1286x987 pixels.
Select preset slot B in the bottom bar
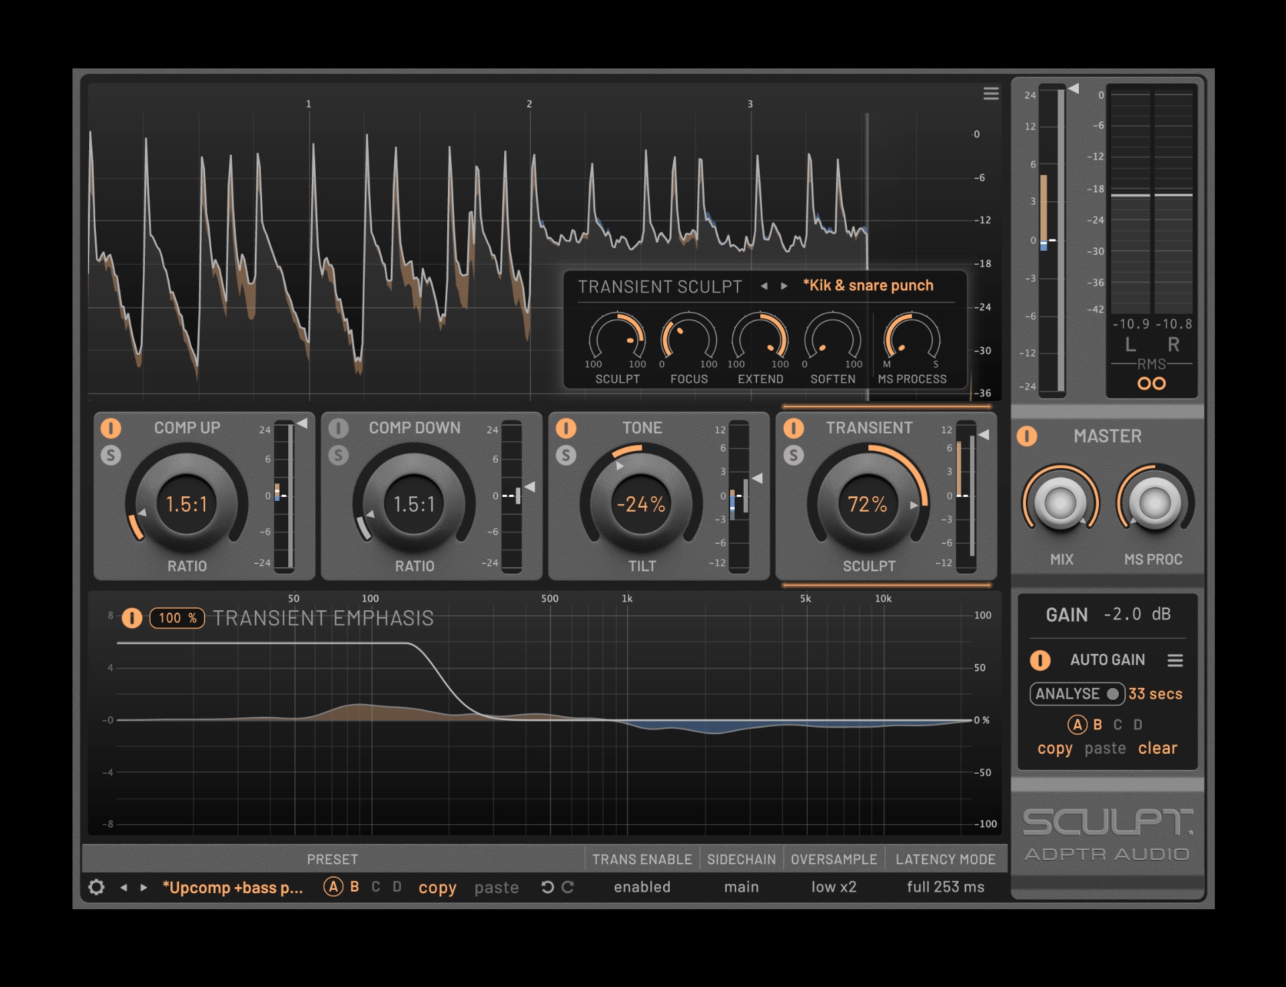[x=355, y=886]
